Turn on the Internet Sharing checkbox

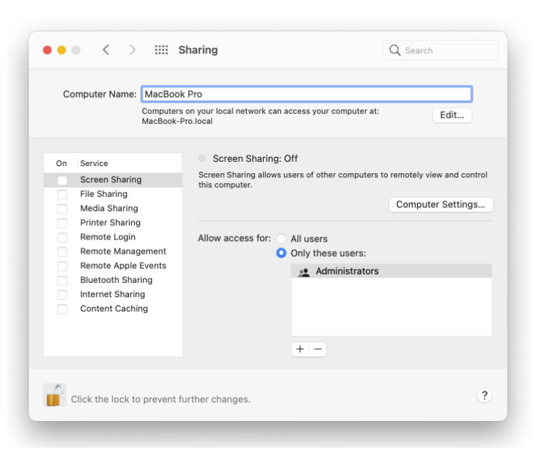click(62, 295)
